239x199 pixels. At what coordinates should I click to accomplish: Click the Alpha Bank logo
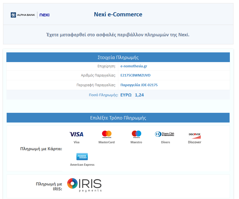[x=23, y=15]
